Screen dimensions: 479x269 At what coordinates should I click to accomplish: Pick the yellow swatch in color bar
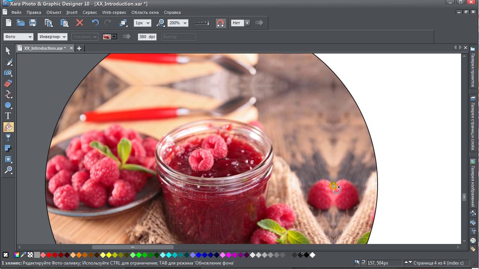[109, 255]
